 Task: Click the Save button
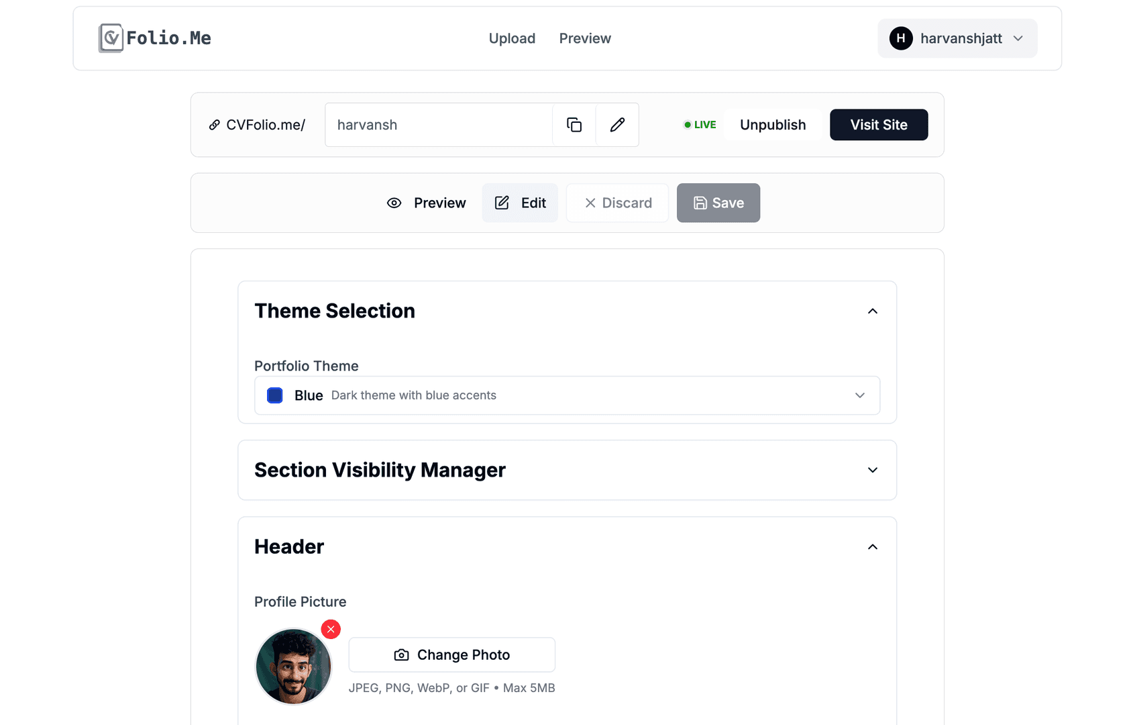pos(718,203)
